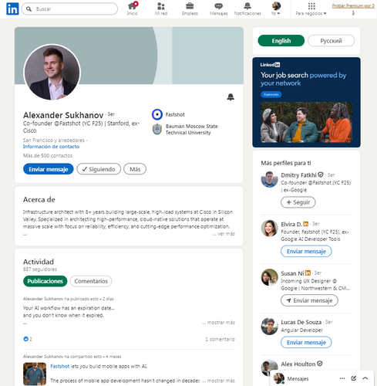Screen dimensions: 377x386
Task: Open Empleos briefcase icon
Action: (190, 8)
